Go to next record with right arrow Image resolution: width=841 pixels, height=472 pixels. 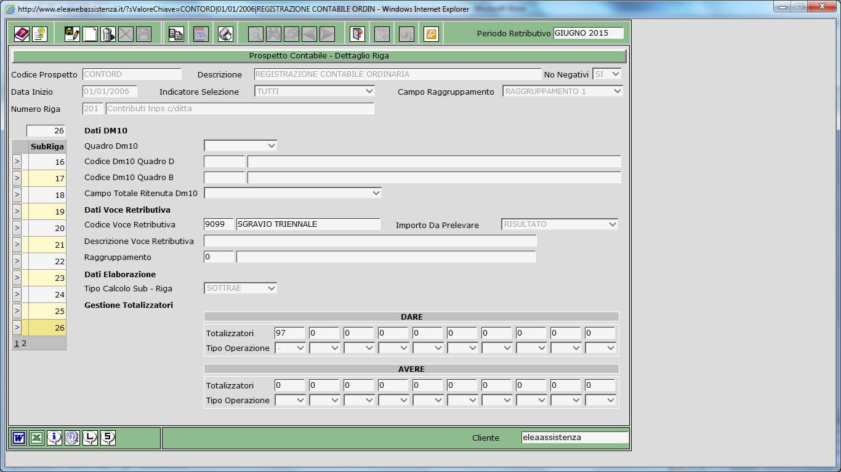coord(327,34)
